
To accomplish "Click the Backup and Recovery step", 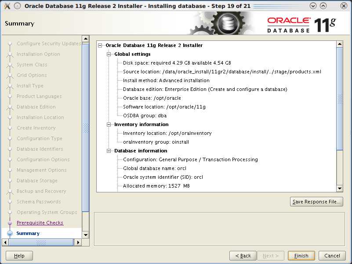I will [x=42, y=191].
